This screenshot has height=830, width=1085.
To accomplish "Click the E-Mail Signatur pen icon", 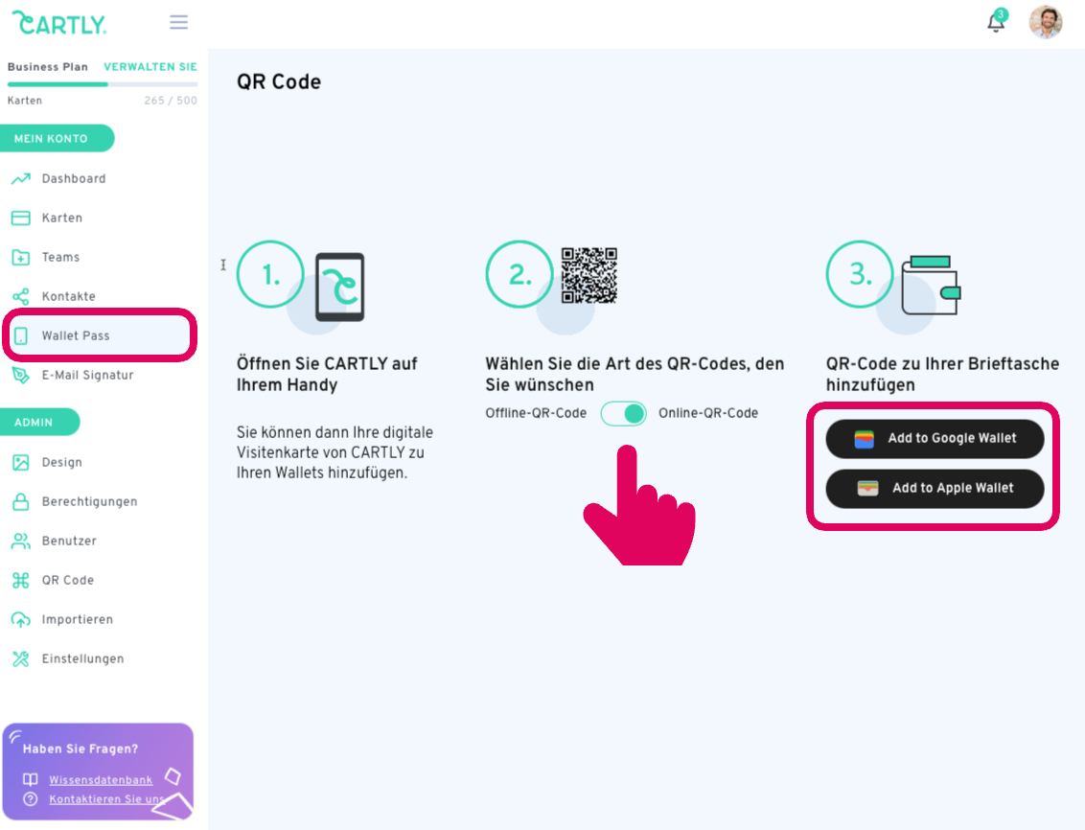I will (x=21, y=376).
